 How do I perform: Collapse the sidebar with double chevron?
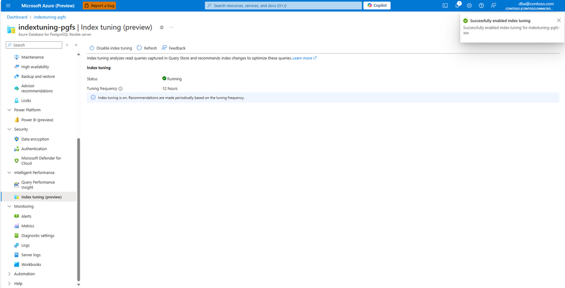click(76, 45)
